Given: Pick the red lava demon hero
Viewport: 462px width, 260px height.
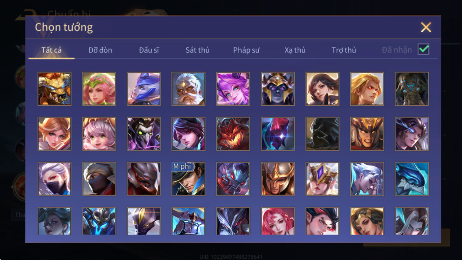Looking at the screenshot, I should (233, 134).
